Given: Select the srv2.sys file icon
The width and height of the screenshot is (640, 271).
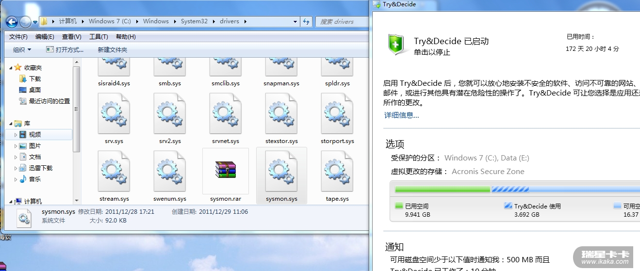Looking at the screenshot, I should (170, 113).
